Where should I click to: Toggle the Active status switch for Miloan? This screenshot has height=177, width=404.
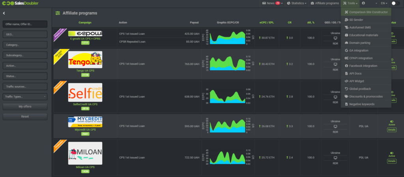392,153
